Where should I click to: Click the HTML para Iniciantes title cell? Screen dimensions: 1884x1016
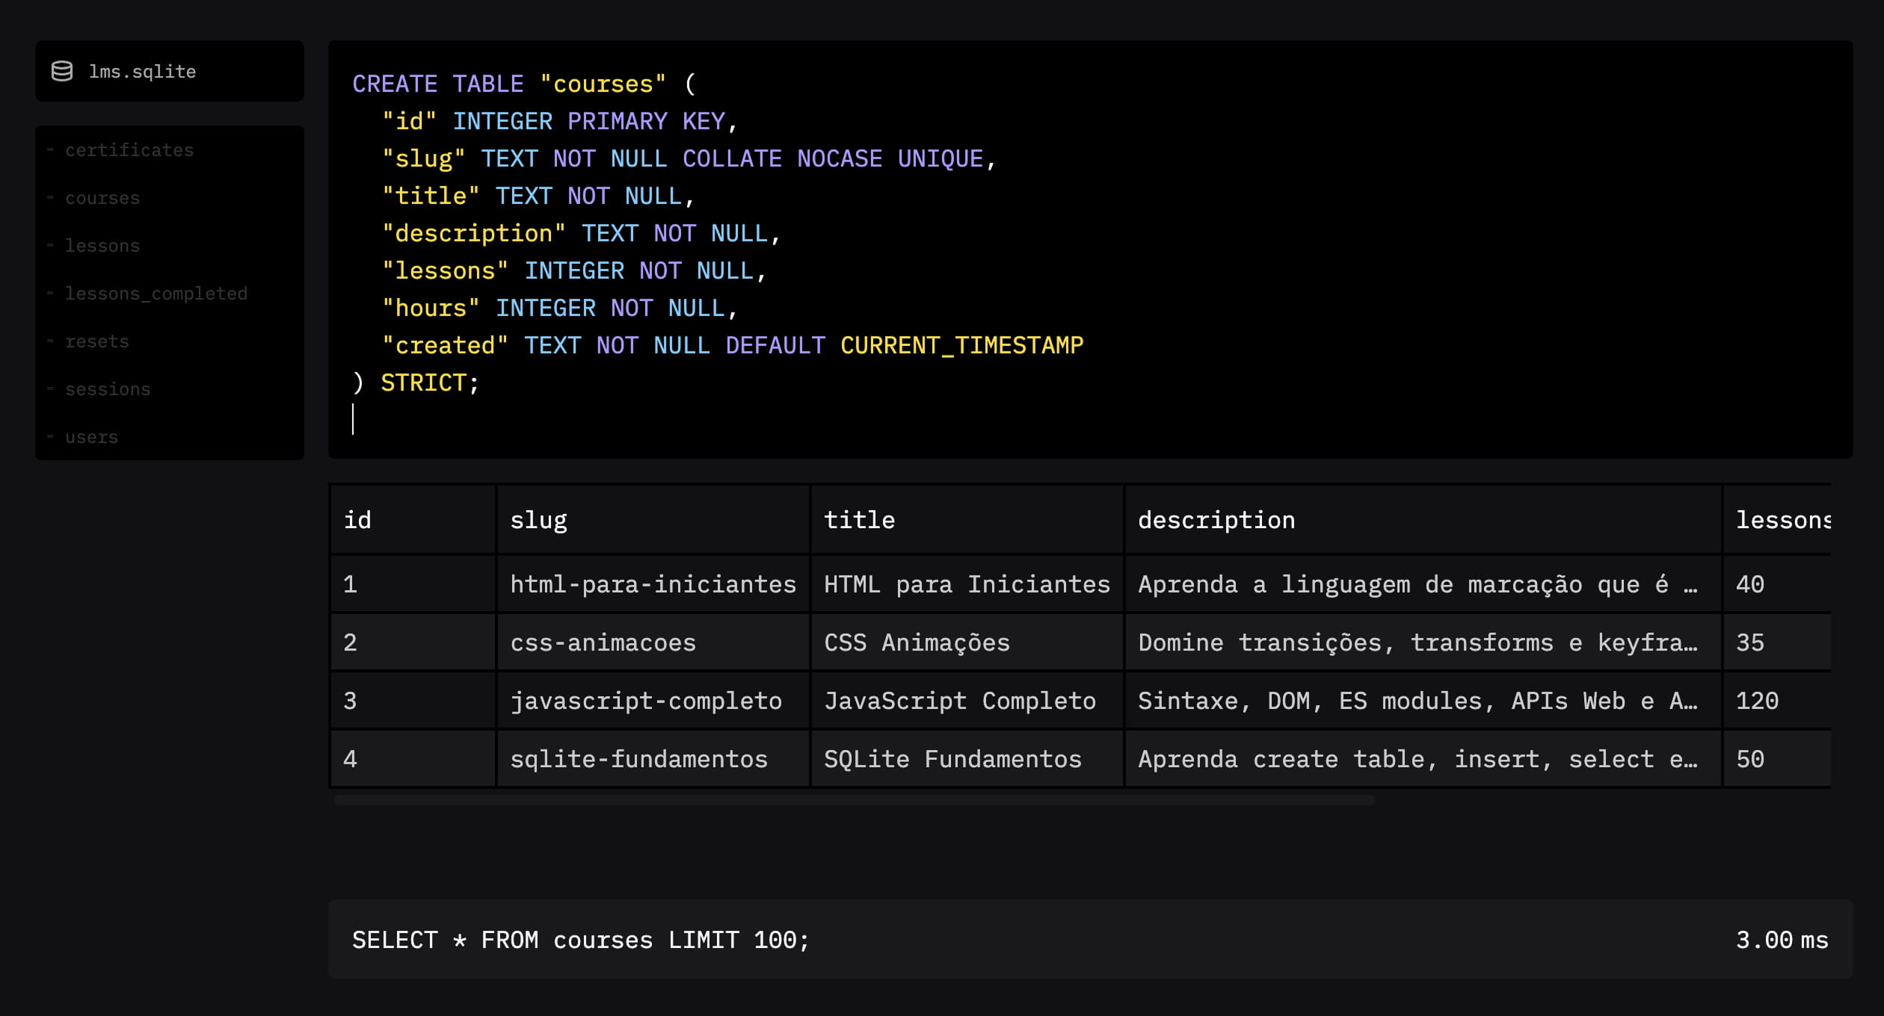click(967, 584)
